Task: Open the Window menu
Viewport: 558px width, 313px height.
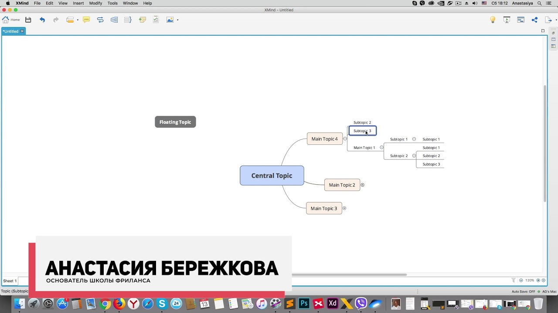Action: coord(131,3)
